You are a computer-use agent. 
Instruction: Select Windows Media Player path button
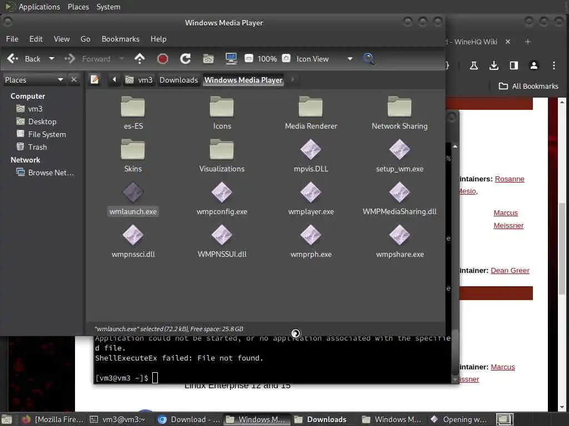(243, 80)
